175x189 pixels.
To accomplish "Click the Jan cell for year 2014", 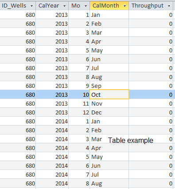I will click(x=109, y=121).
